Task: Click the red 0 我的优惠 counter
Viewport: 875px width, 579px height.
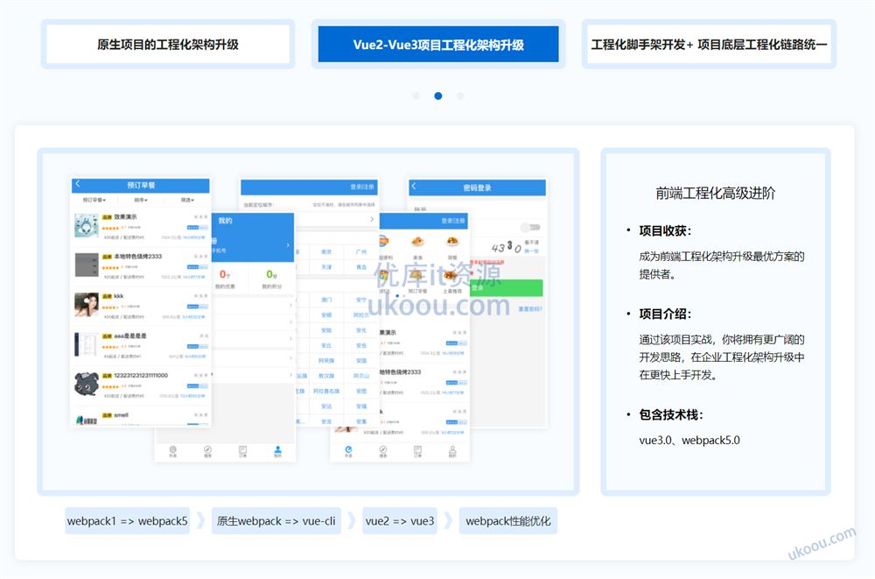Action: pos(225,279)
